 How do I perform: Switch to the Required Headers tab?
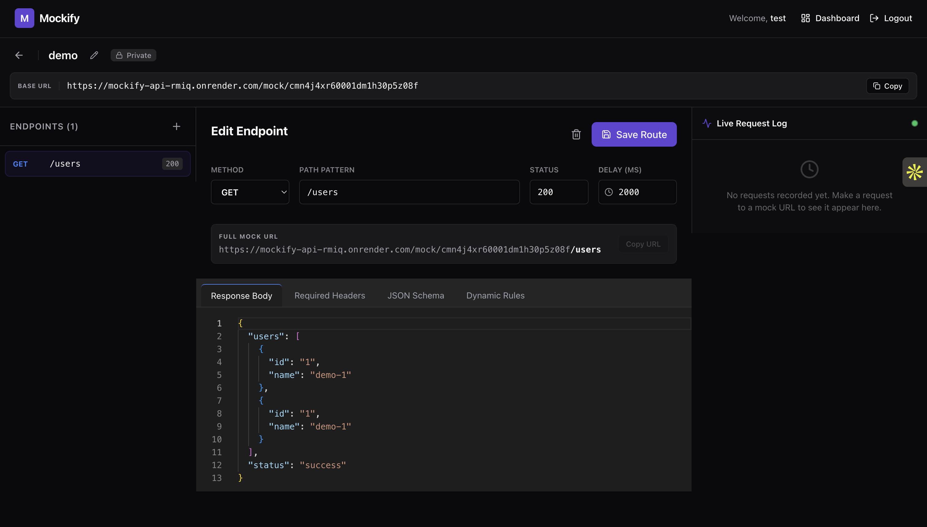coord(330,296)
